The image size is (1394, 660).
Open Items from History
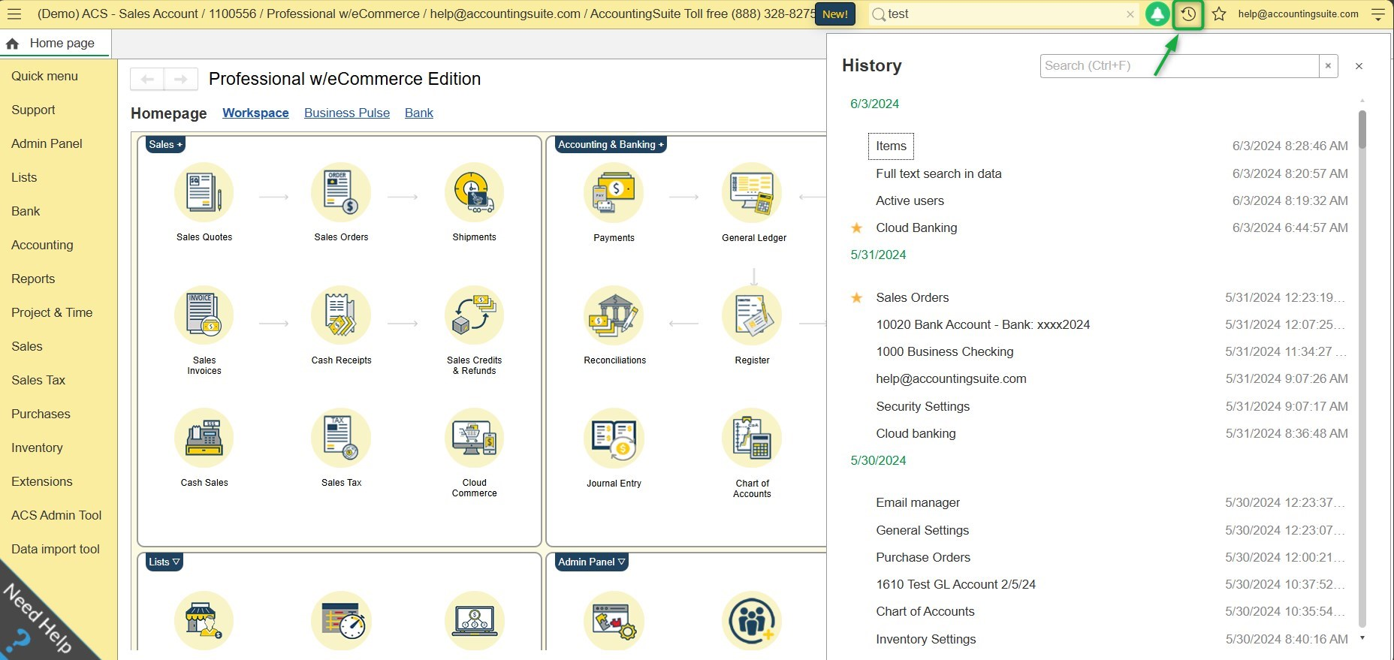pyautogui.click(x=891, y=146)
